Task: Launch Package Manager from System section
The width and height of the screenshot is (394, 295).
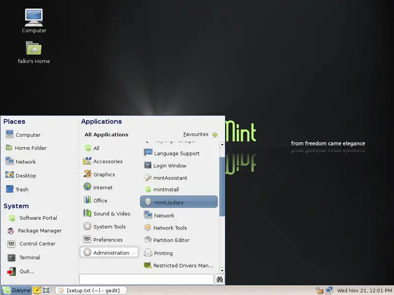Action: [x=34, y=231]
